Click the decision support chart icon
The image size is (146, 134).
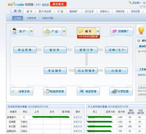click(15, 91)
